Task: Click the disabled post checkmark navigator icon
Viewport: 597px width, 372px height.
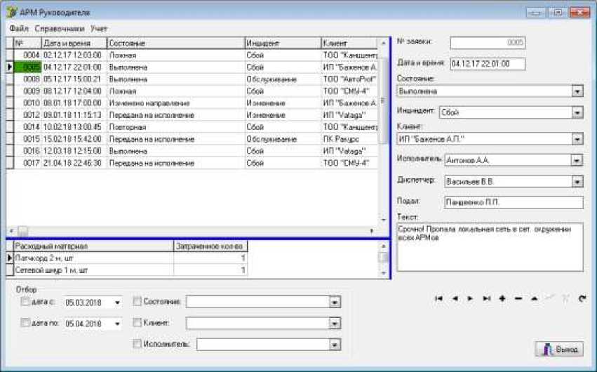Action: tap(550, 298)
